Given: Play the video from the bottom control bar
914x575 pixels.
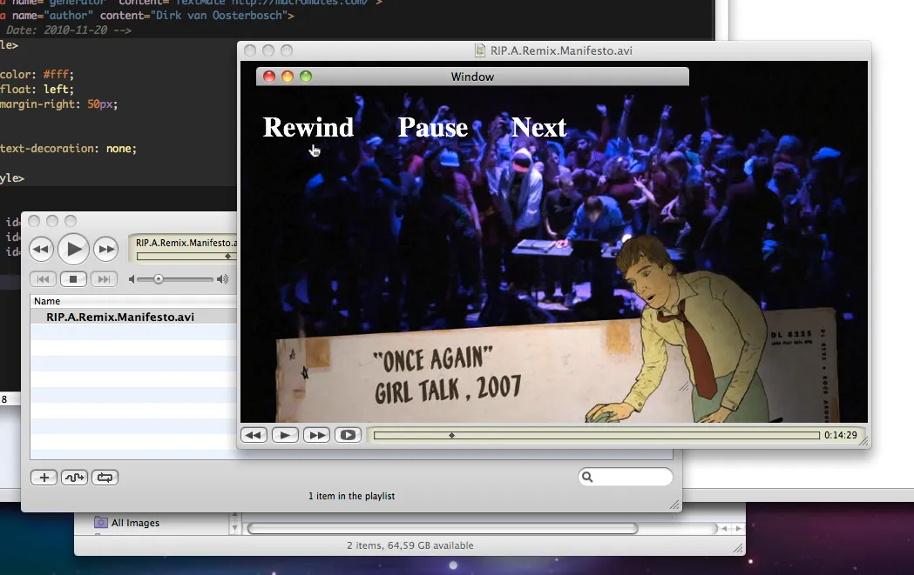Looking at the screenshot, I should [x=285, y=435].
